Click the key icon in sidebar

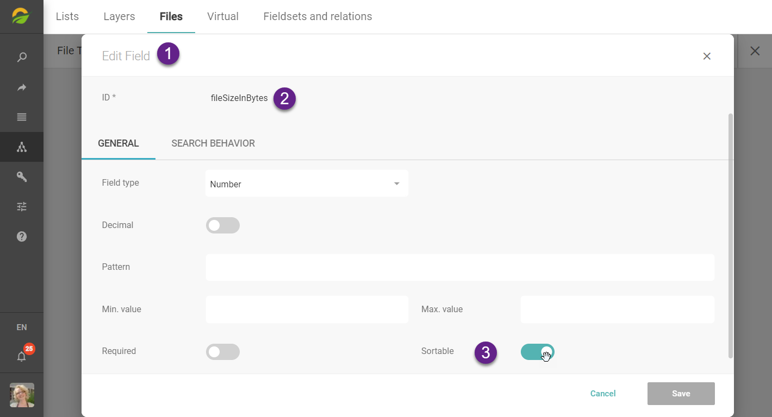(22, 177)
